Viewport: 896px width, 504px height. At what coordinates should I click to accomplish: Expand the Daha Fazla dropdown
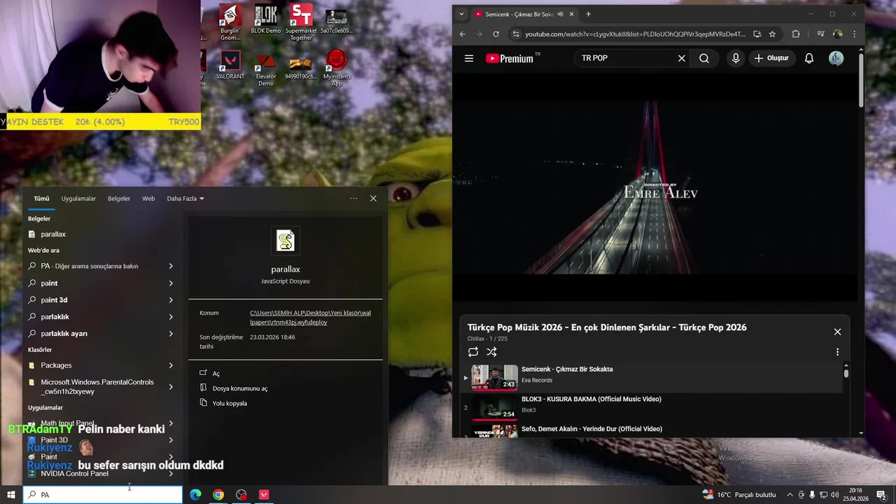click(x=185, y=199)
